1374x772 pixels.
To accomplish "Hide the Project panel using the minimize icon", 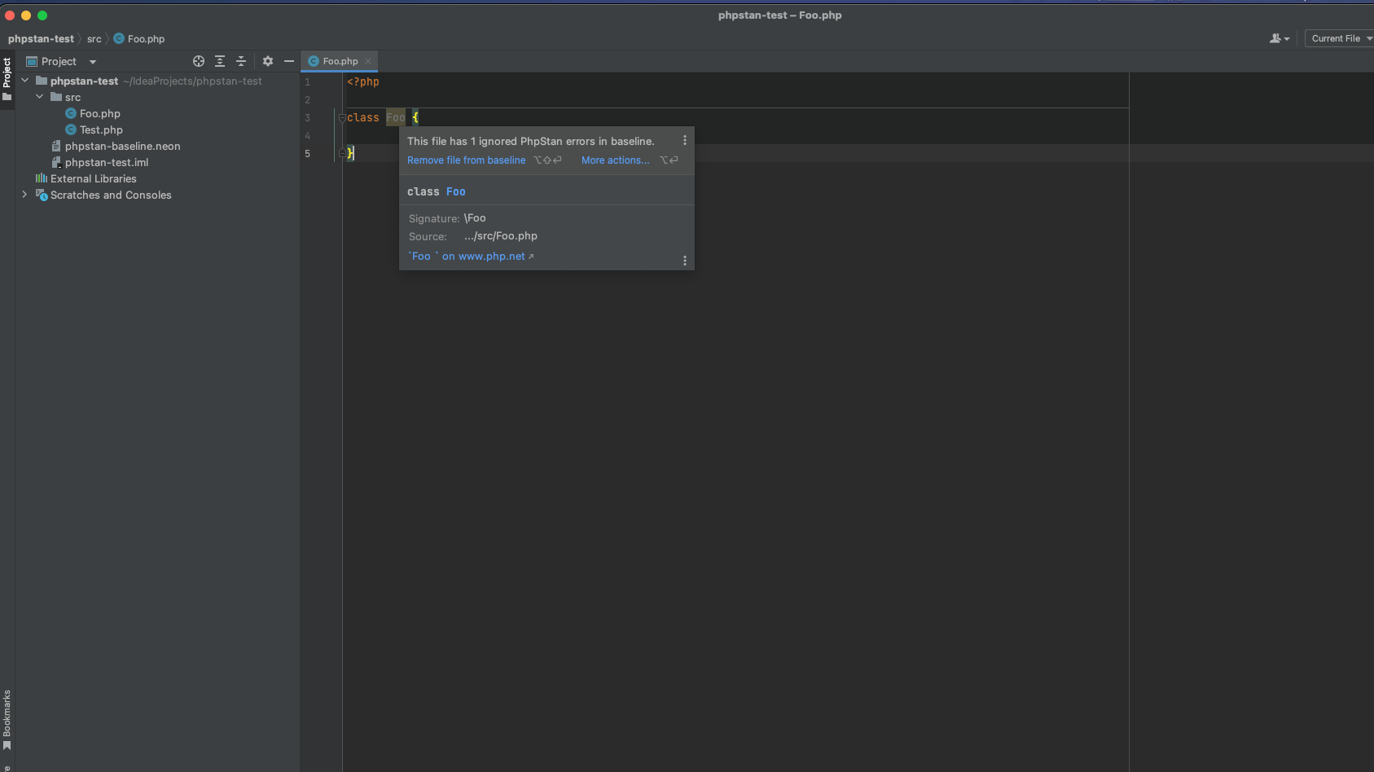I will pos(289,61).
